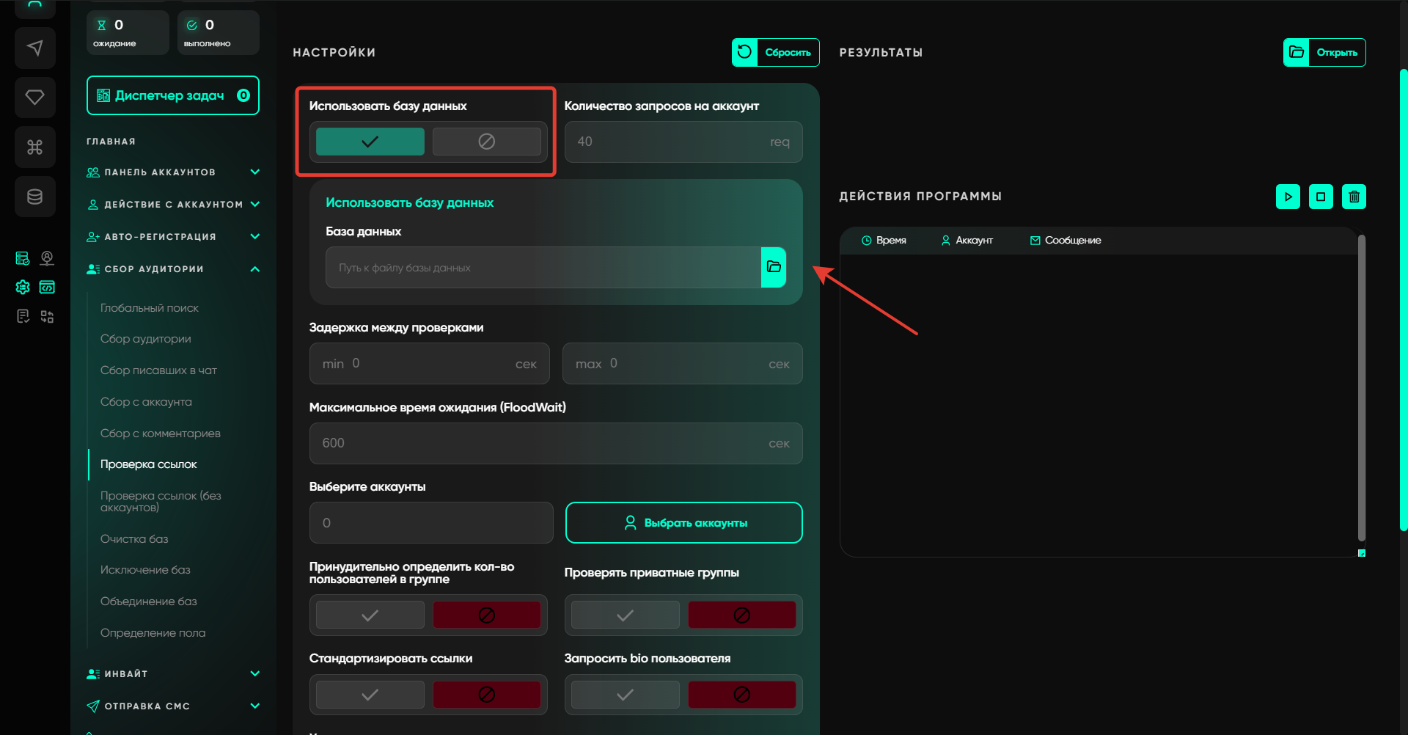Image resolution: width=1408 pixels, height=735 pixels.
Task: Browse for database file with folder icon
Action: tap(773, 267)
